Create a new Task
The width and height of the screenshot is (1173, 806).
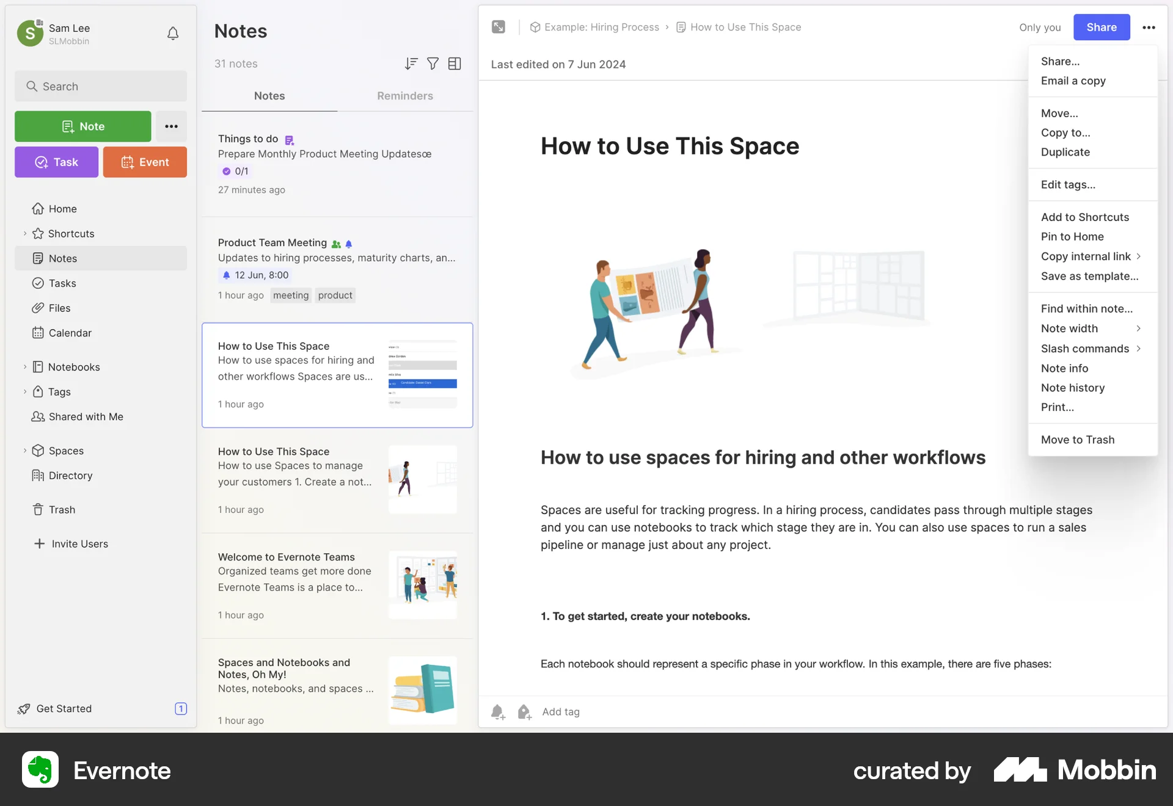click(56, 162)
